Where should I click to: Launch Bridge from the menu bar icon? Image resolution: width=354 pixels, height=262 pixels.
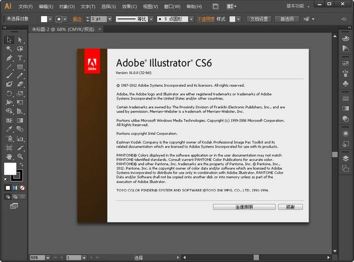(216, 7)
